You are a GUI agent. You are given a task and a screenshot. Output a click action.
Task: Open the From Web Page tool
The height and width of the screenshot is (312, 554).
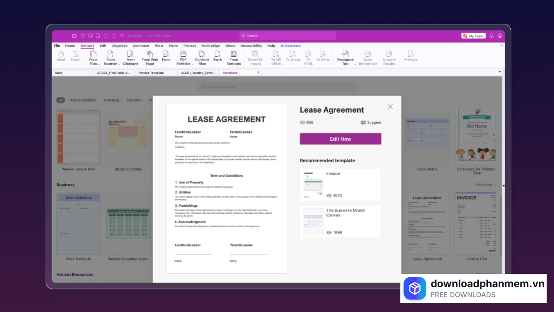click(x=150, y=54)
